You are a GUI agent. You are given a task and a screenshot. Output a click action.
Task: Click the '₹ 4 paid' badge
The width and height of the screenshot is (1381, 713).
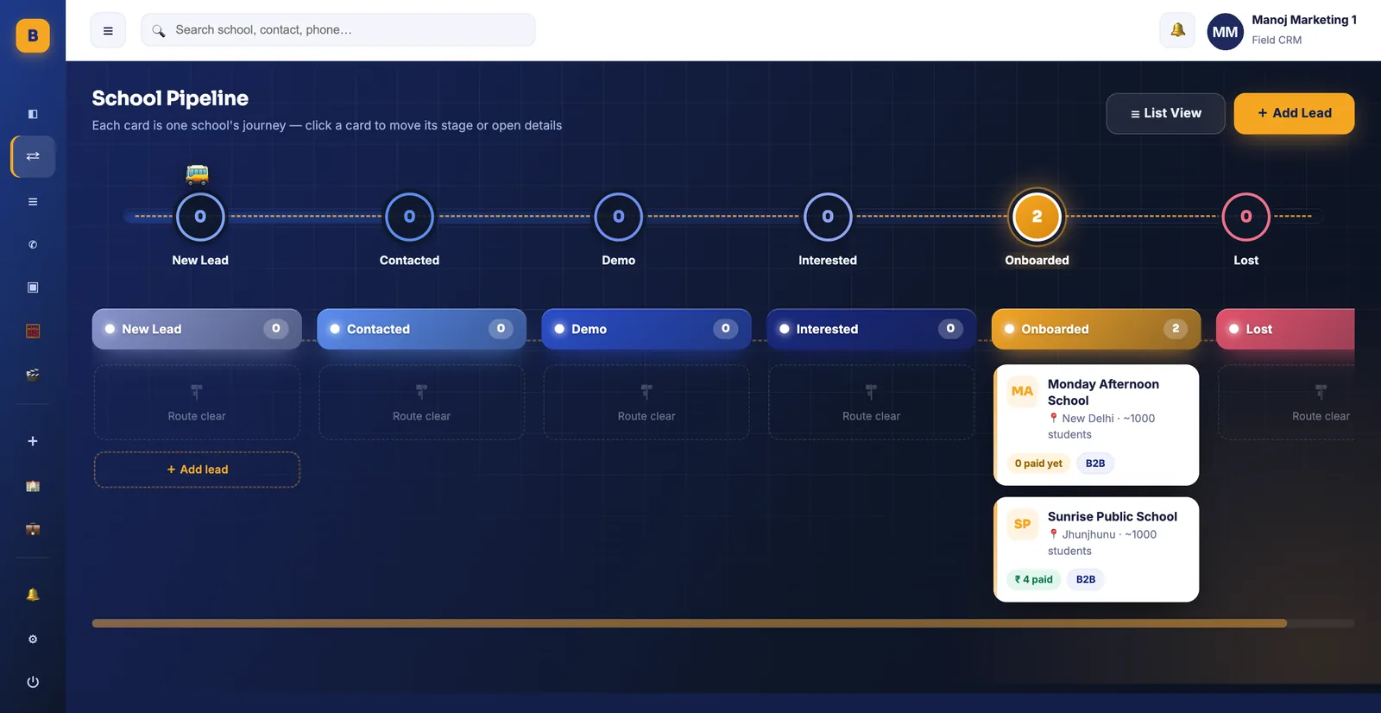coord(1033,579)
